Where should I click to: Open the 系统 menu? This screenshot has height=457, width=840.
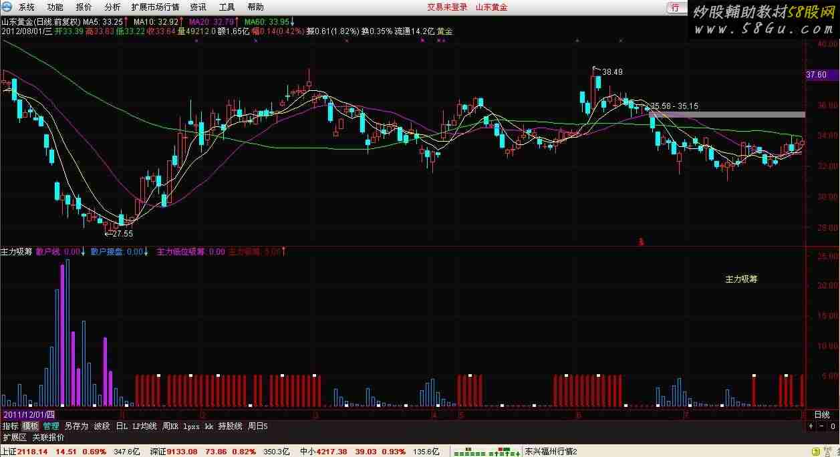click(x=27, y=7)
